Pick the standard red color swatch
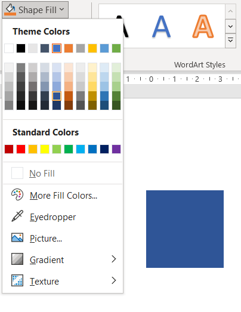Image resolution: width=241 pixels, height=312 pixels. point(21,149)
